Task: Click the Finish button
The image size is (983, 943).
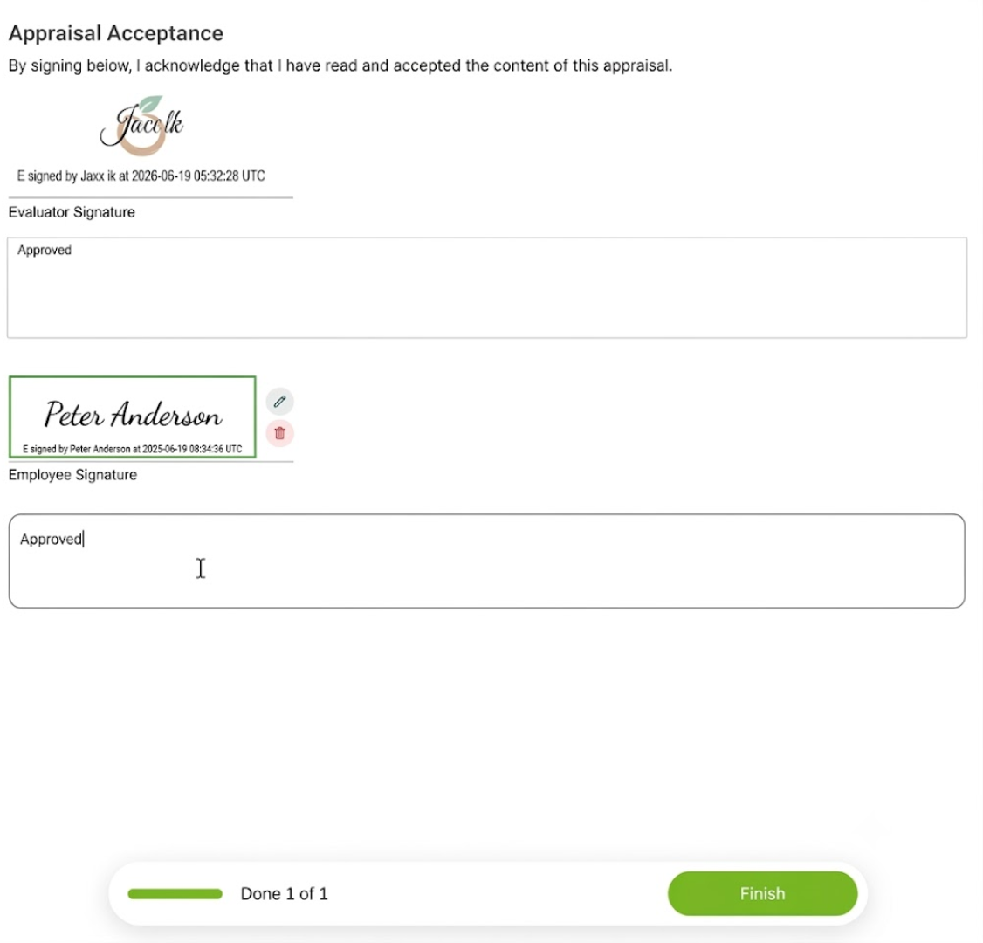Action: coord(762,893)
